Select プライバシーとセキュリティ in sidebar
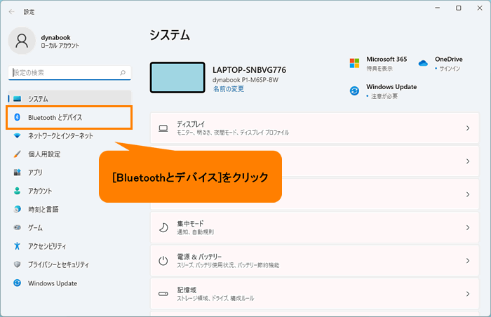 pos(69,264)
